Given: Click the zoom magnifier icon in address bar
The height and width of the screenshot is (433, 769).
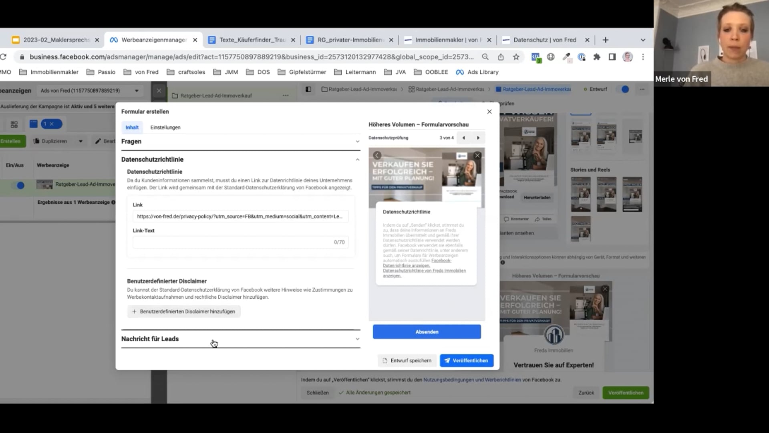Looking at the screenshot, I should (x=485, y=57).
